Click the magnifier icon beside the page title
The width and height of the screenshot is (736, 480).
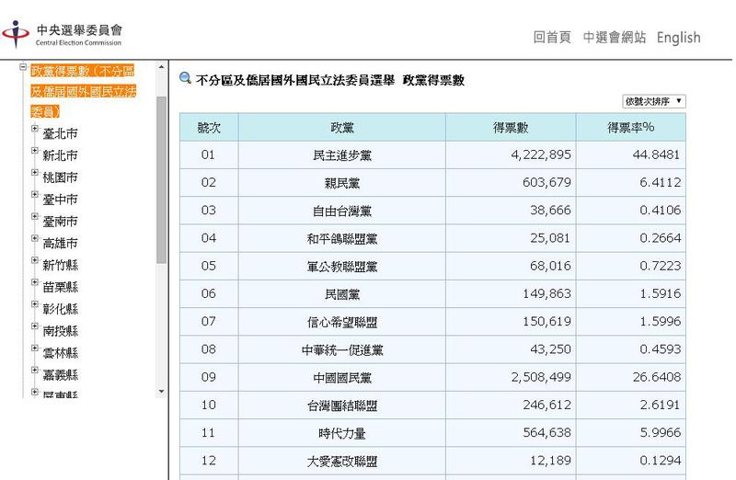click(186, 78)
